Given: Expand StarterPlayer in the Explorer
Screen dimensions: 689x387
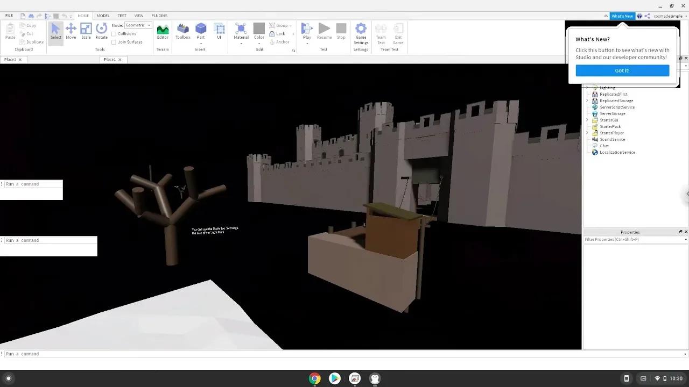Looking at the screenshot, I should 587,133.
